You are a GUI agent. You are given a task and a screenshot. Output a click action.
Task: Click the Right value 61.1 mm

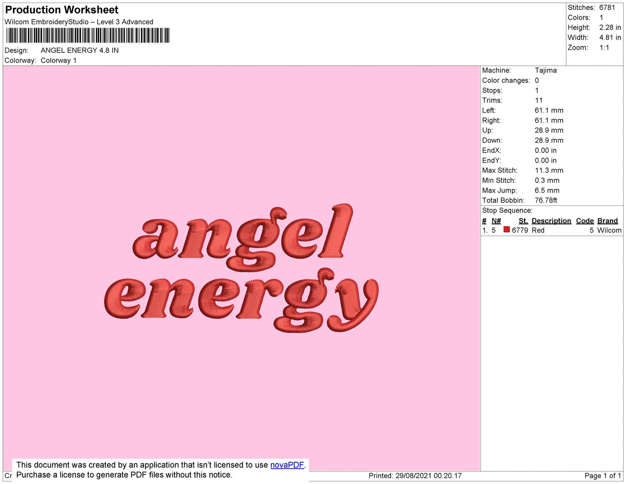tap(549, 120)
